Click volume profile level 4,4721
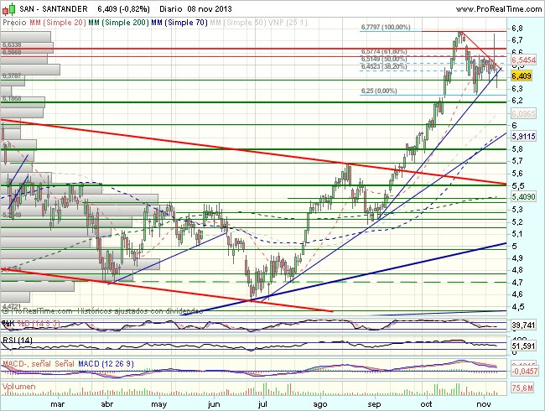 pyautogui.click(x=12, y=306)
